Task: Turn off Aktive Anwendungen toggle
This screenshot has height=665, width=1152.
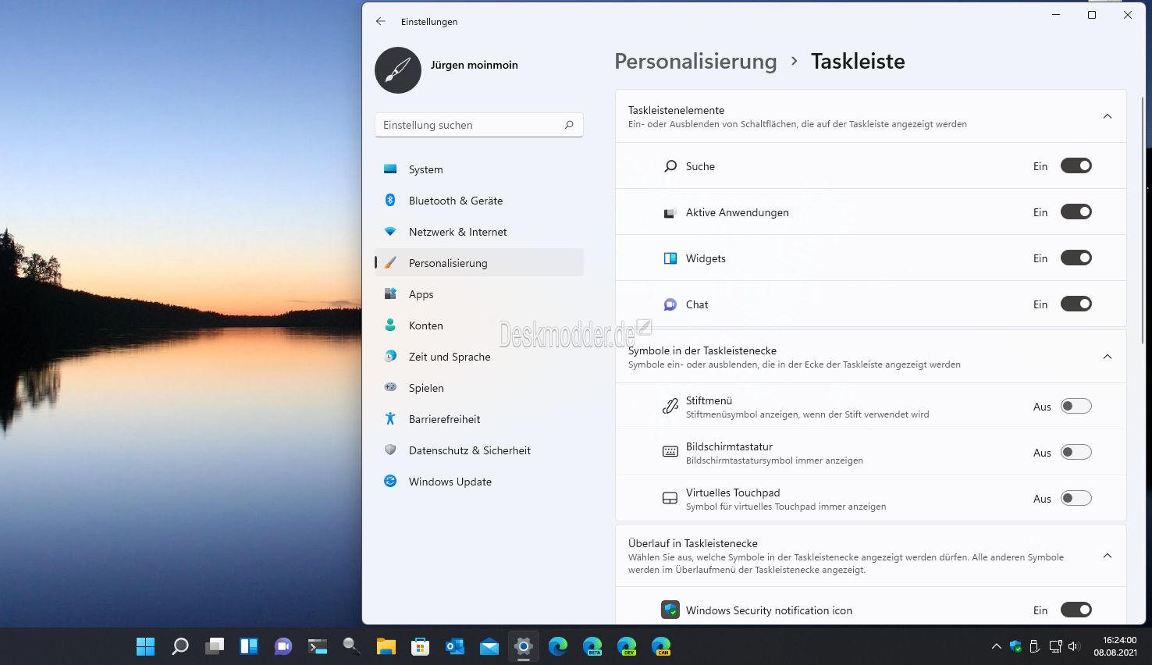Action: (x=1076, y=212)
